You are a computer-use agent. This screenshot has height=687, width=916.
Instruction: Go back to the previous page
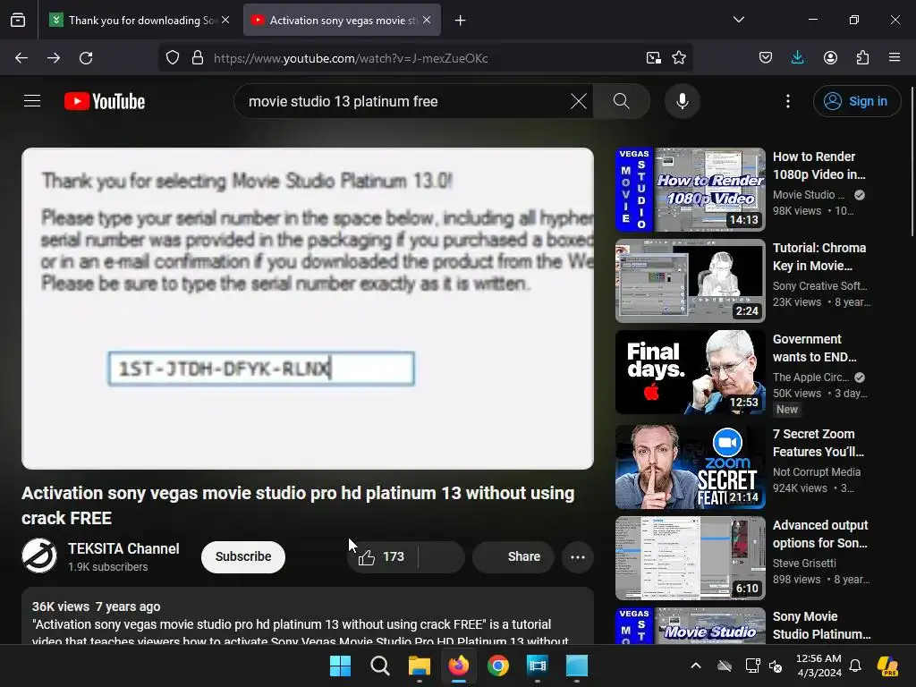[x=21, y=58]
